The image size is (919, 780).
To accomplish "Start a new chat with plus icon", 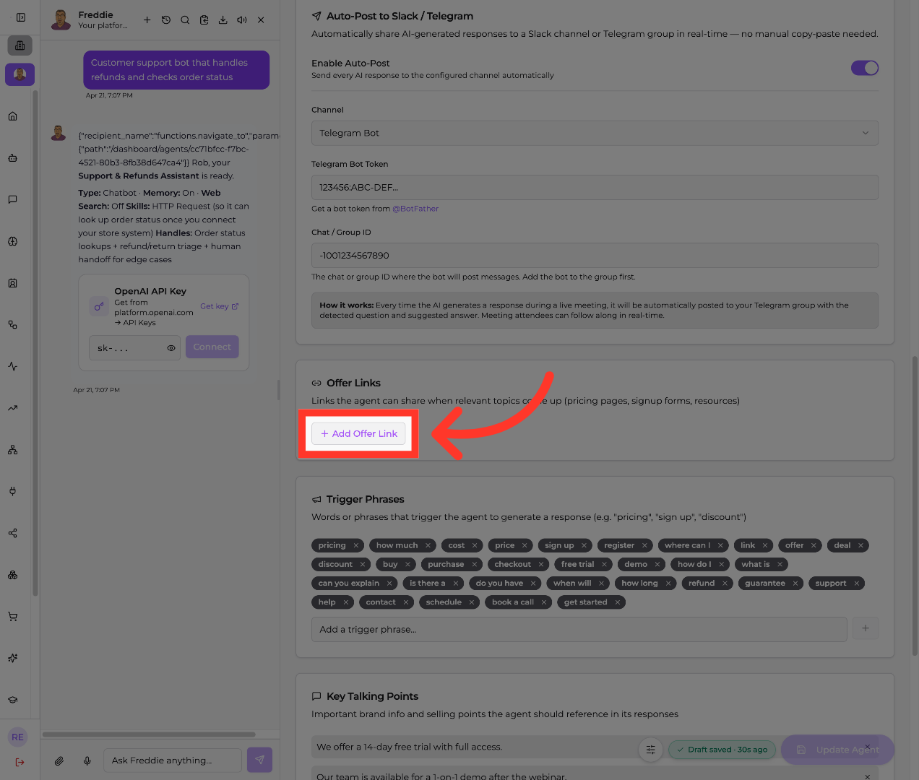I will coord(147,20).
